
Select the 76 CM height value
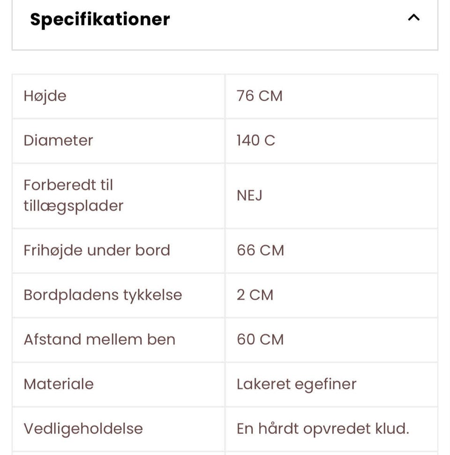259,96
